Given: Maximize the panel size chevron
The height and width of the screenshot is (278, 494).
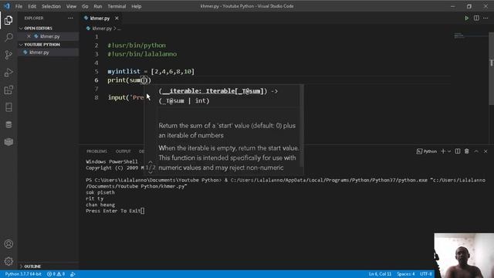Looking at the screenshot, I should point(476,151).
